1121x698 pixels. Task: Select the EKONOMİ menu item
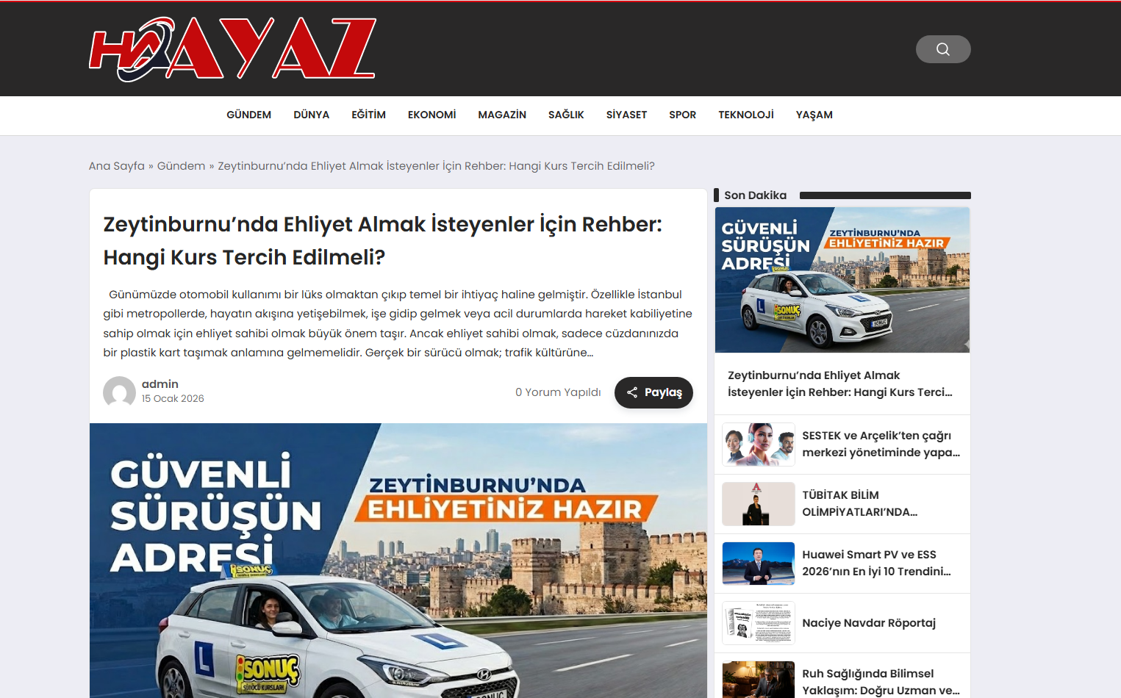[431, 115]
